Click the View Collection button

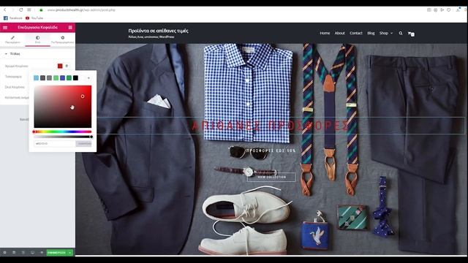pyautogui.click(x=271, y=177)
